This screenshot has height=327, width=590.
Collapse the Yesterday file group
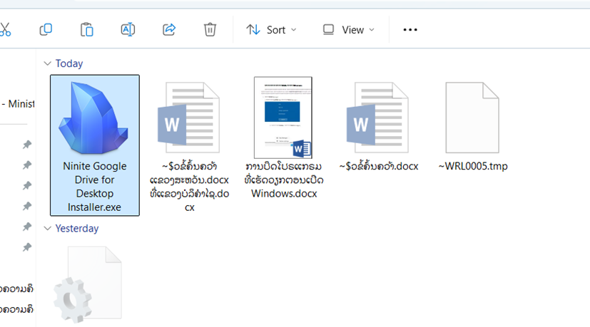[48, 229]
